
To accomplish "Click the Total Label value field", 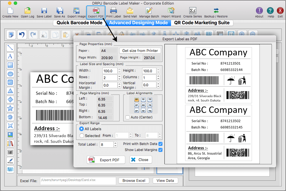I will click(107, 144).
